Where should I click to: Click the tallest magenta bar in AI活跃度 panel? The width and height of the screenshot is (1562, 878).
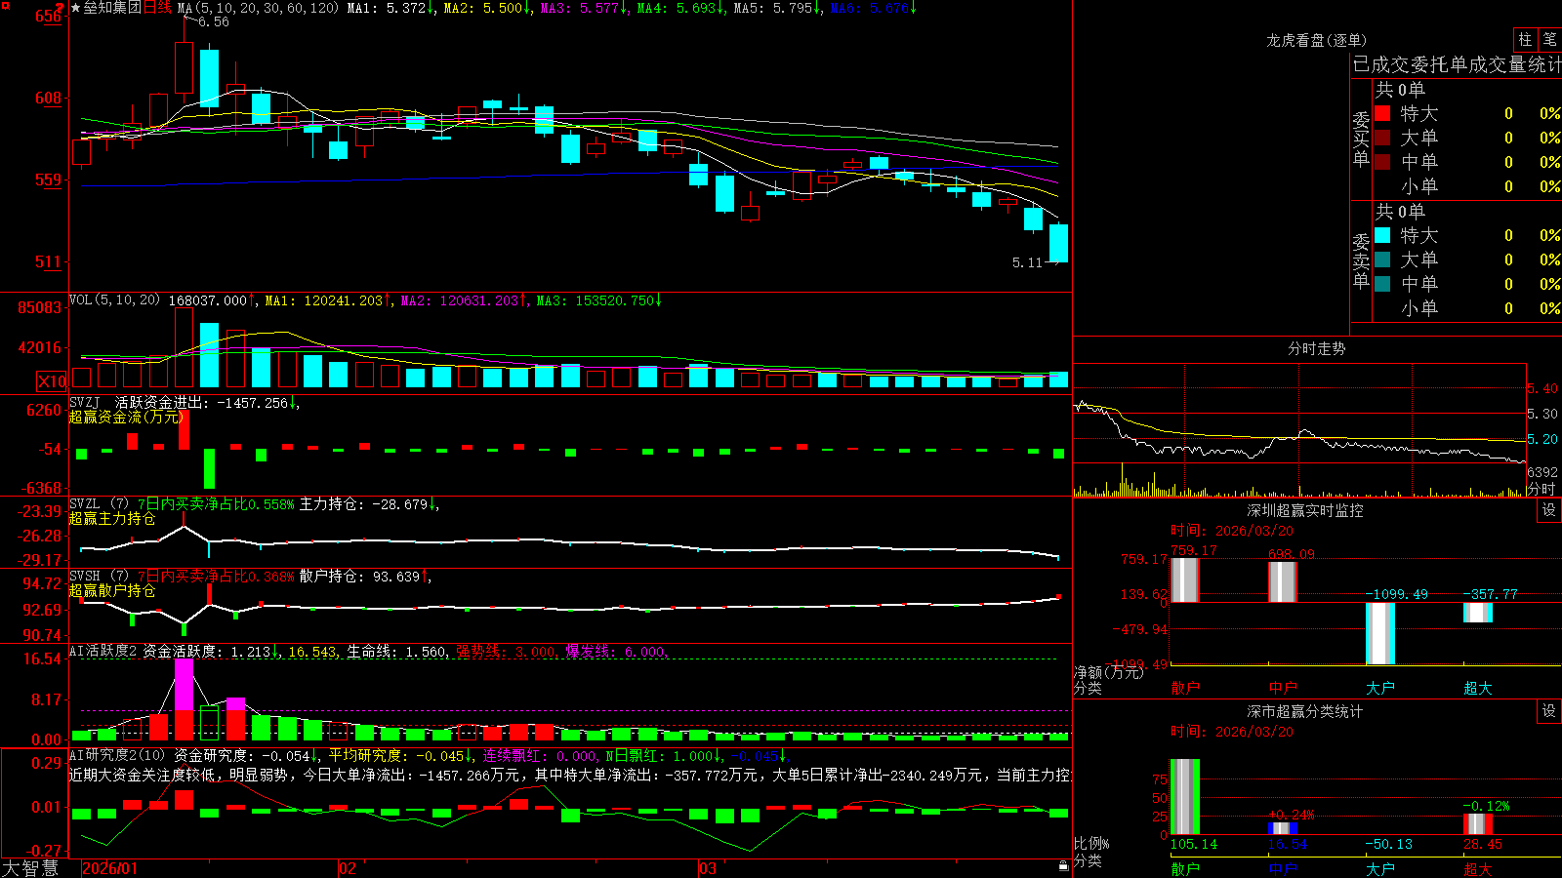tap(184, 685)
